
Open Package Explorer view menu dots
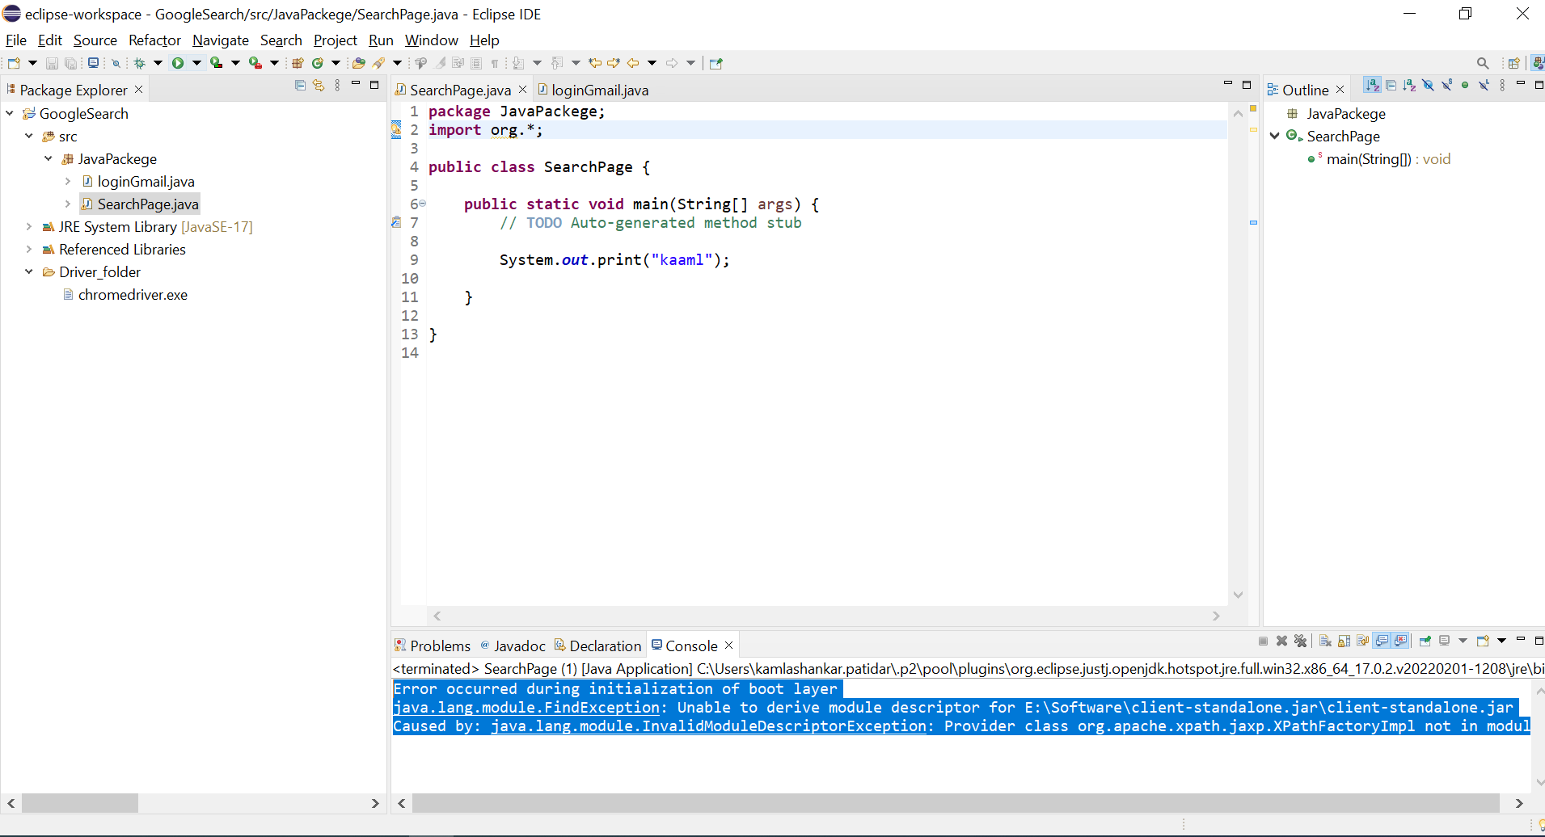click(x=337, y=85)
